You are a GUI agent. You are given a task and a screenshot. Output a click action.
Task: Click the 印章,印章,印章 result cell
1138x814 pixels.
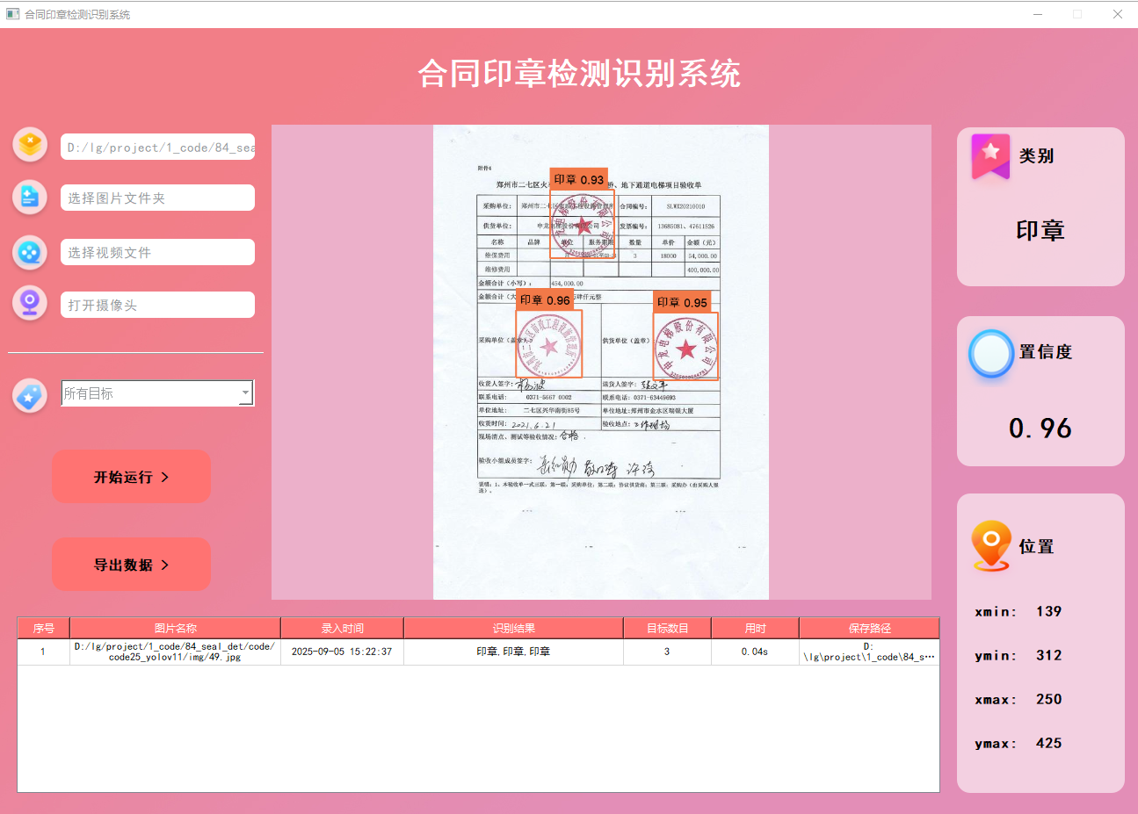tap(514, 652)
